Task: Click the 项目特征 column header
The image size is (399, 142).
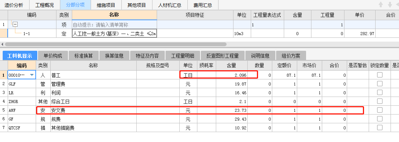Action: coord(195,15)
